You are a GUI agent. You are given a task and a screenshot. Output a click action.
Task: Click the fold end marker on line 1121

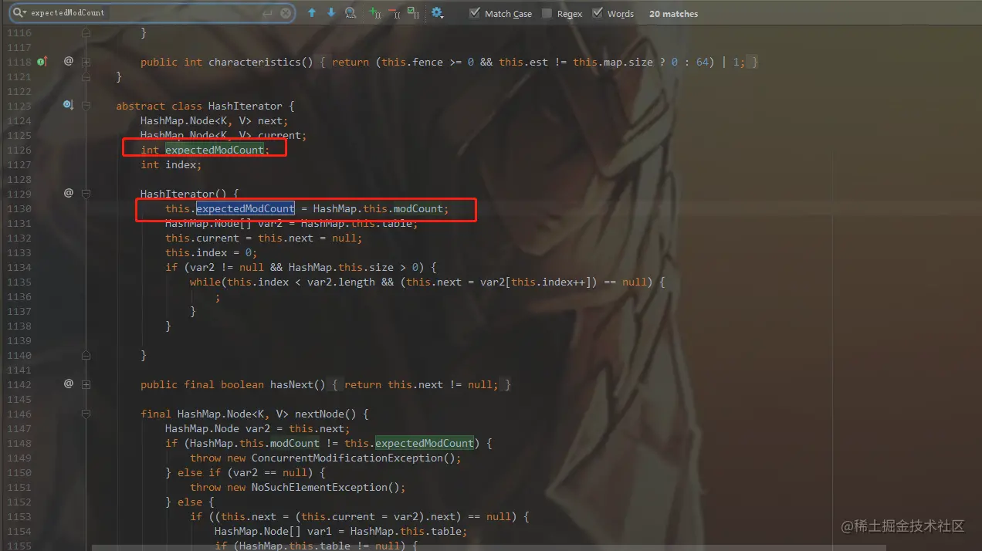86,76
